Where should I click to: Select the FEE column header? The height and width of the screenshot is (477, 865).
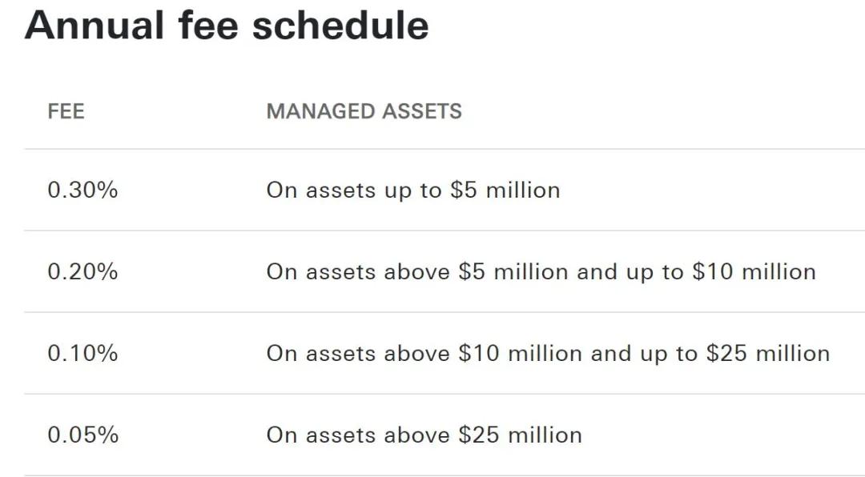66,111
